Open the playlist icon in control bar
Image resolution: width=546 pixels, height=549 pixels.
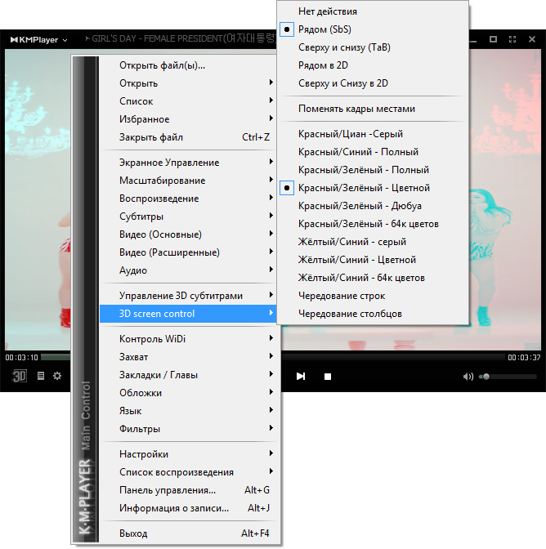(x=41, y=376)
